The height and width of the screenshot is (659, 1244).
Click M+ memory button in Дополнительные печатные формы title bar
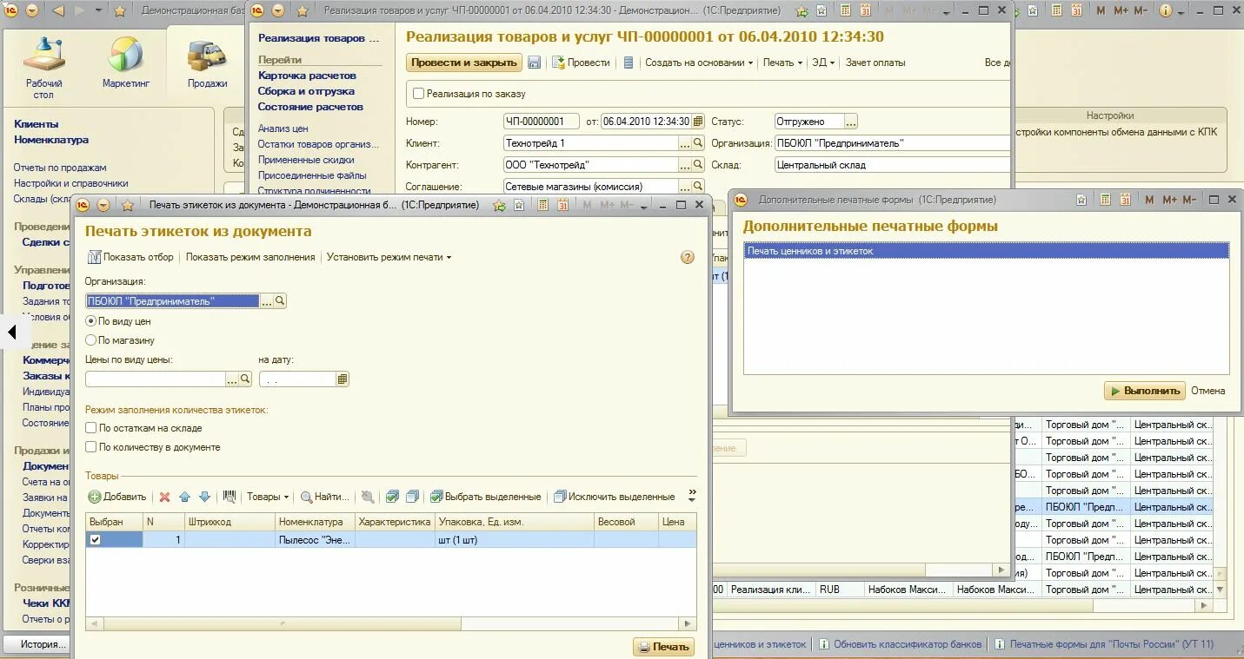pyautogui.click(x=1168, y=200)
